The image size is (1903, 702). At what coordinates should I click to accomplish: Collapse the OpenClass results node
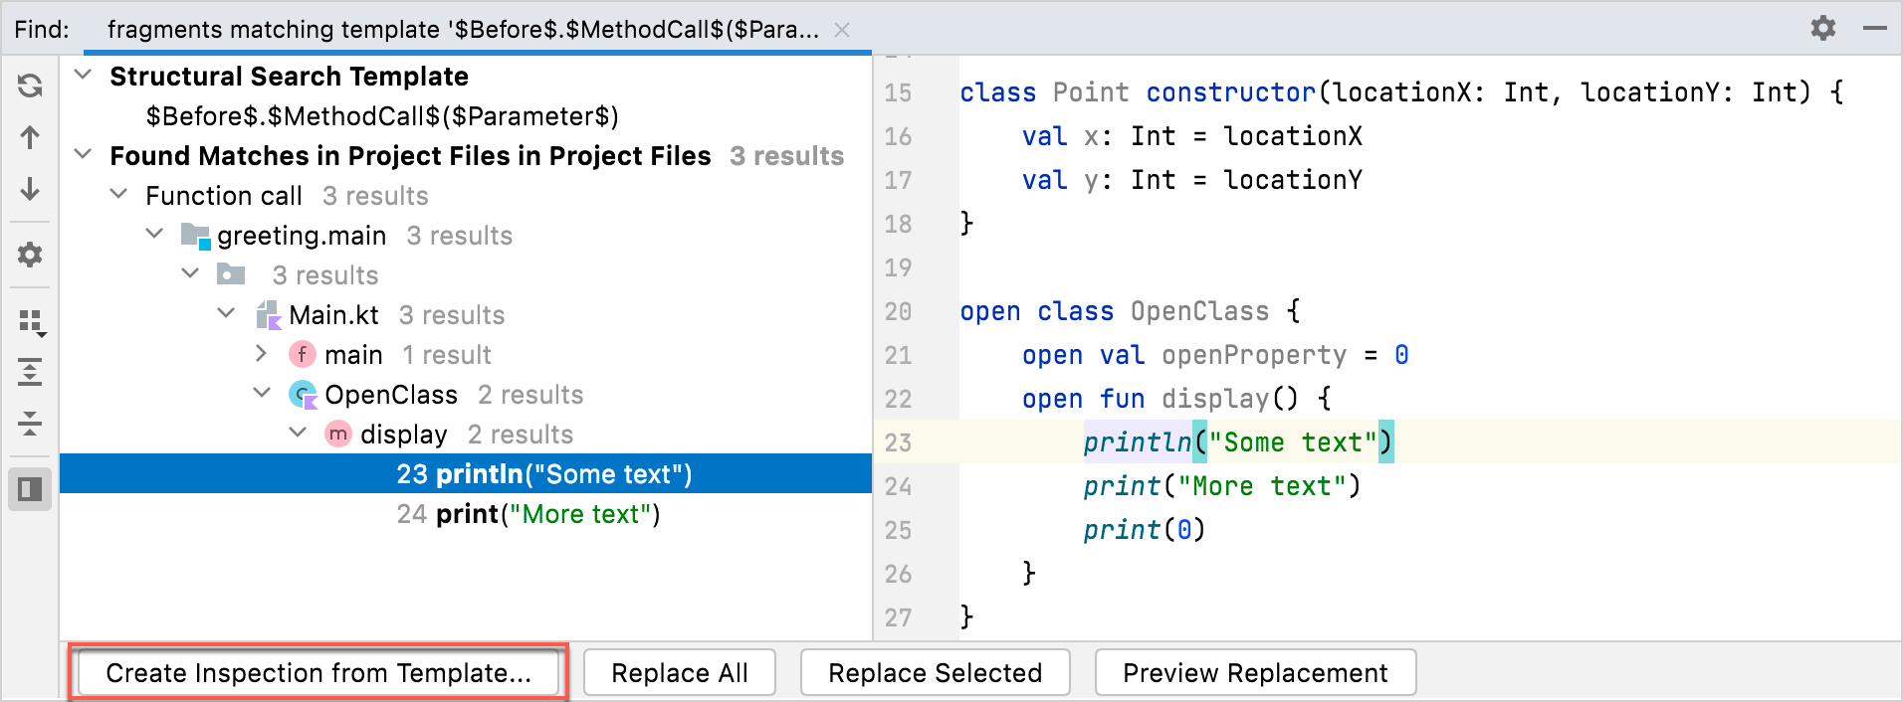[262, 394]
